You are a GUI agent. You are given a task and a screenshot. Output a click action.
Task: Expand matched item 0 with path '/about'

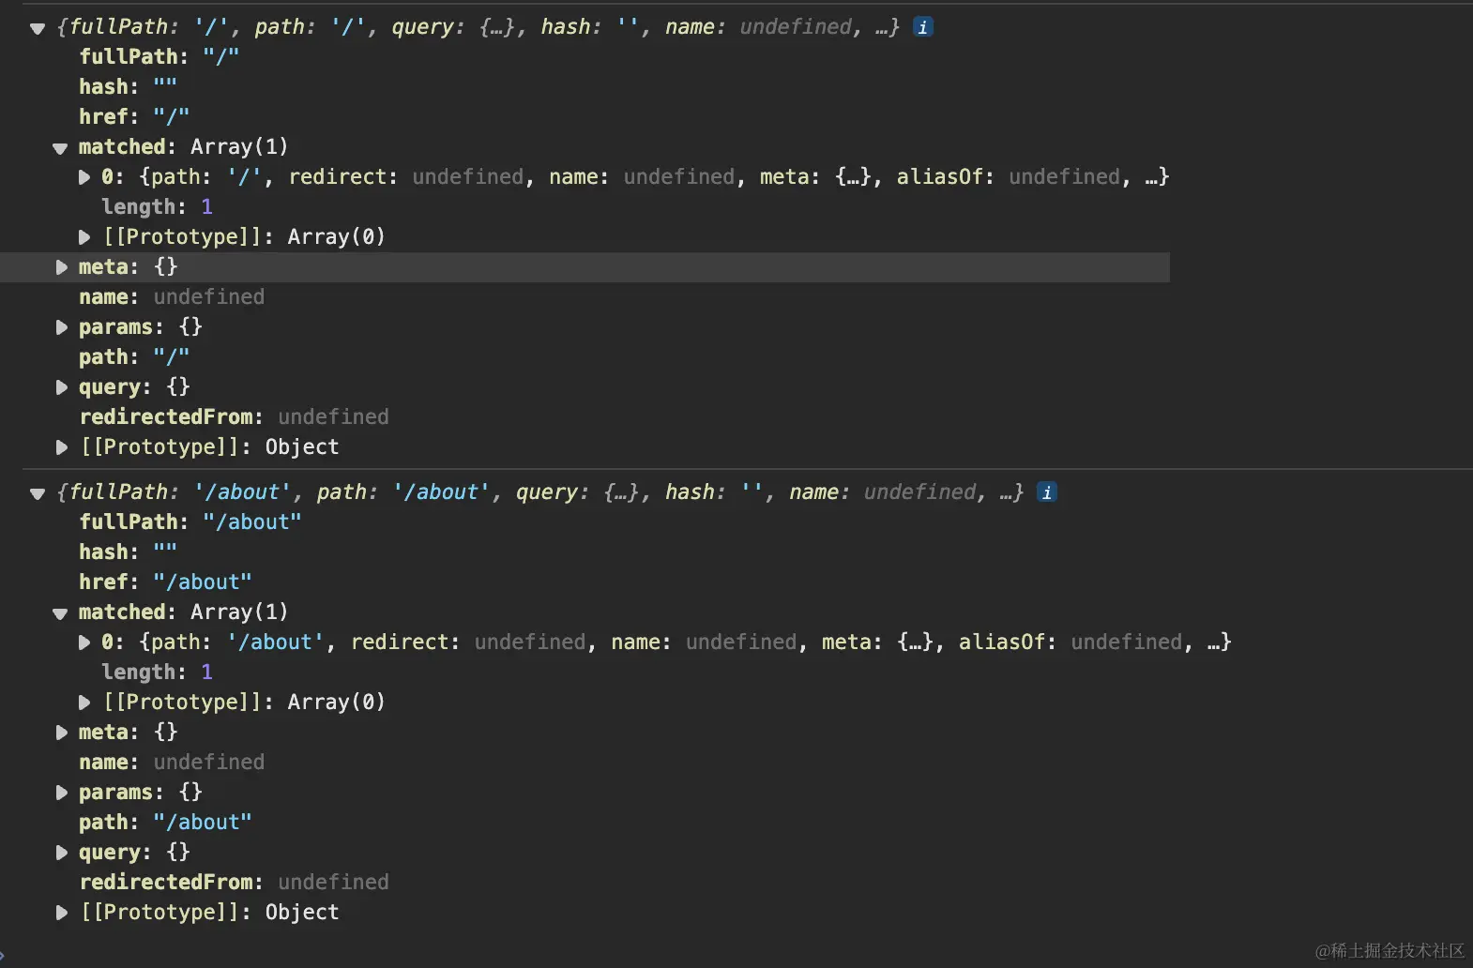84,643
